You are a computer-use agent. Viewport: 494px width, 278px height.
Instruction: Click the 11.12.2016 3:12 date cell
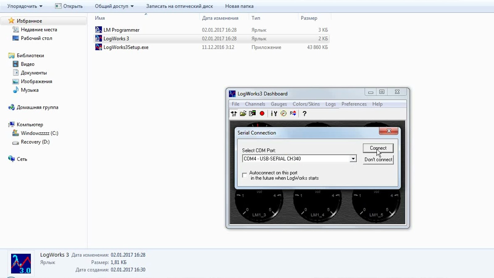point(218,47)
